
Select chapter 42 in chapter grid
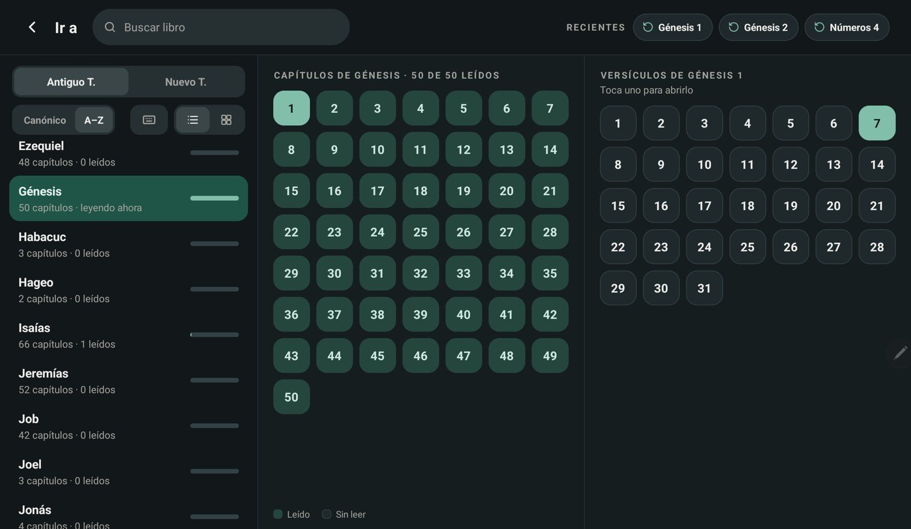point(550,314)
